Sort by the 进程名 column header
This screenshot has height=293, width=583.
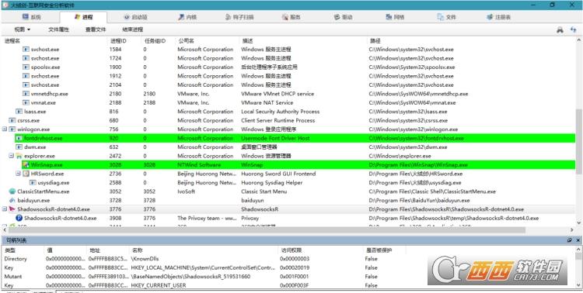pos(12,41)
